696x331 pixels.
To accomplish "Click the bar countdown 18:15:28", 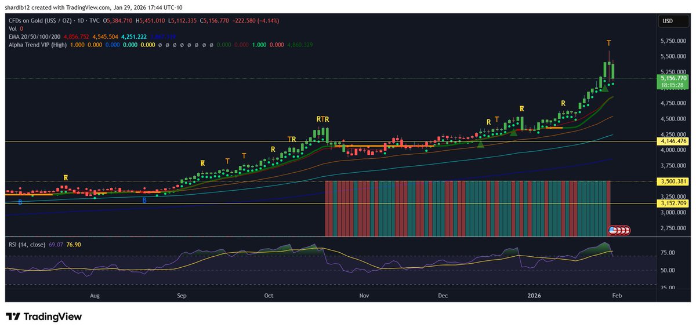I will coord(672,85).
